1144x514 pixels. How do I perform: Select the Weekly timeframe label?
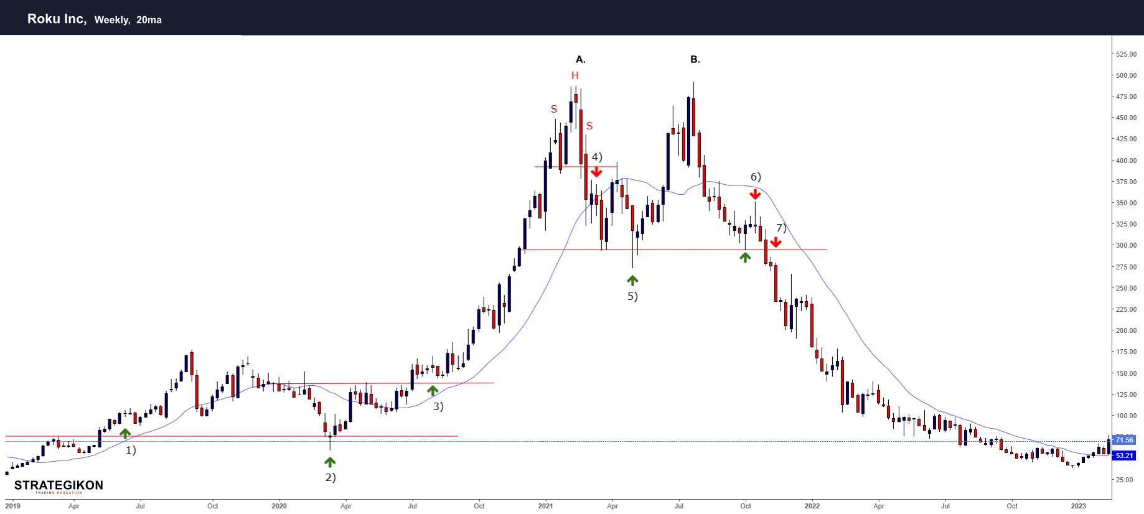pyautogui.click(x=112, y=20)
